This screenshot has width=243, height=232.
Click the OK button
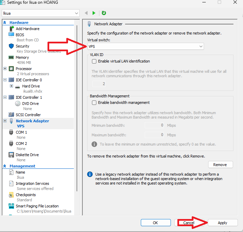pos(156,223)
